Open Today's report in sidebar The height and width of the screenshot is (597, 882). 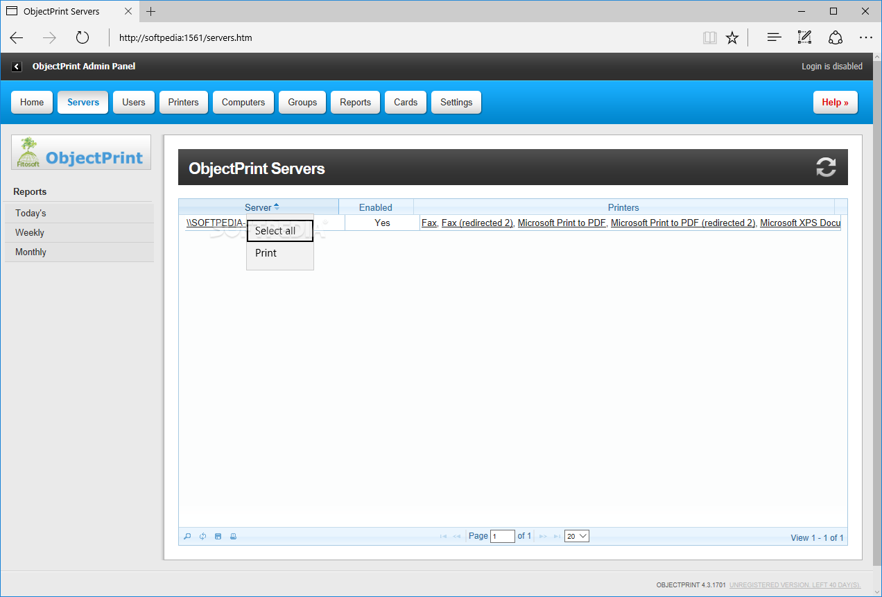79,213
